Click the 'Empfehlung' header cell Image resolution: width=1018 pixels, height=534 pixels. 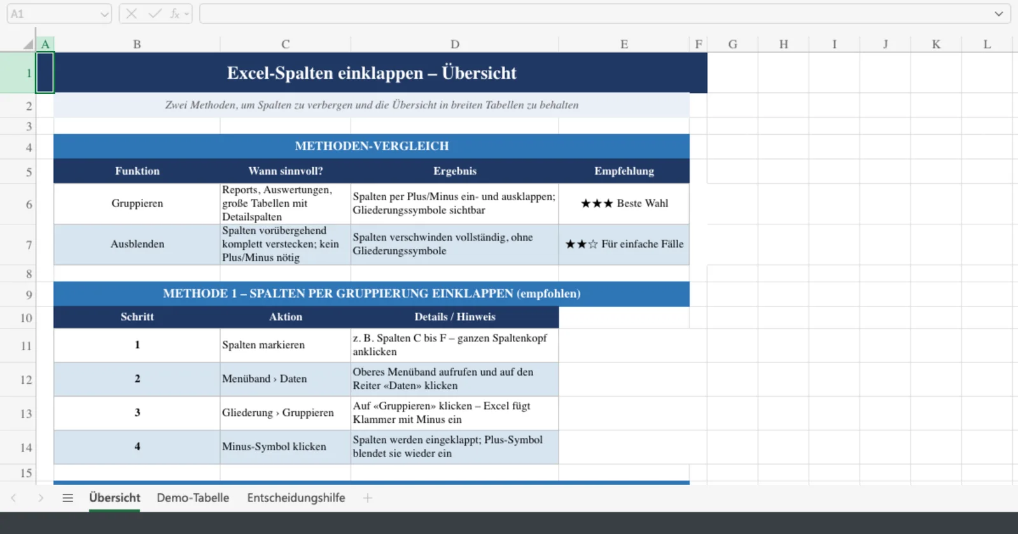(x=624, y=171)
